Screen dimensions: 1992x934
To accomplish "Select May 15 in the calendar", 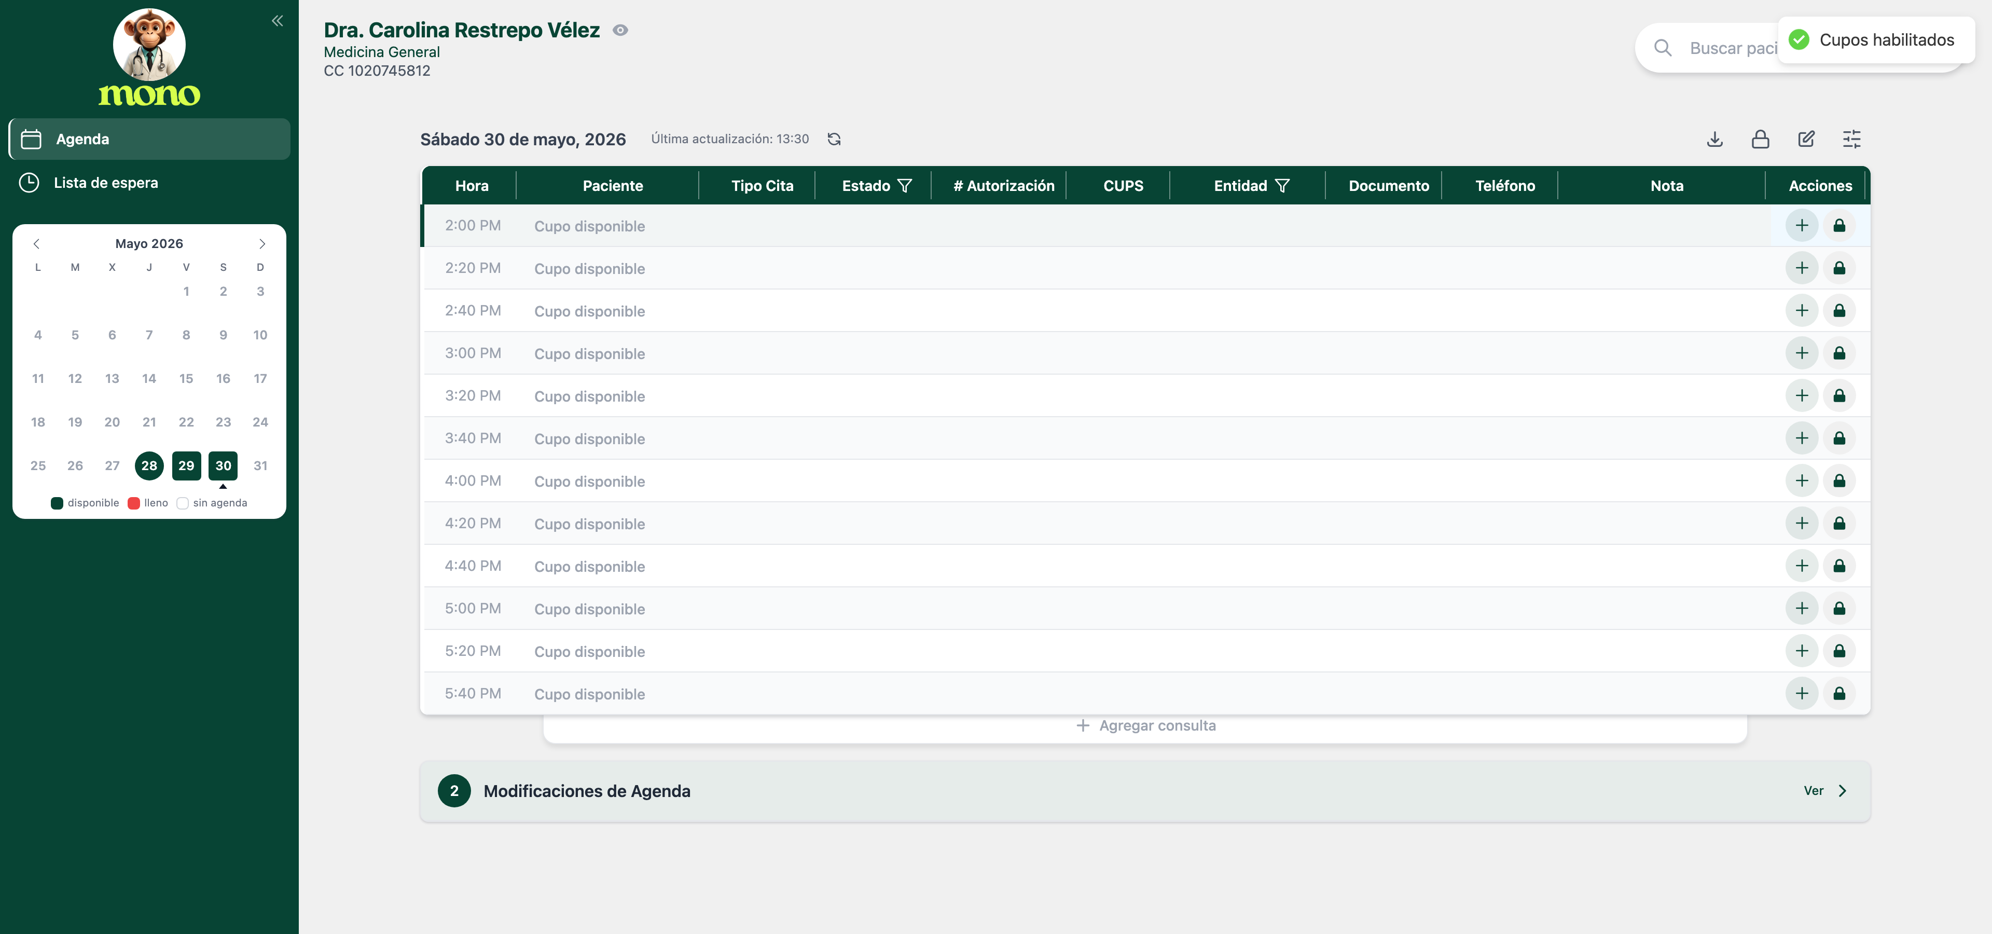I will pos(186,379).
